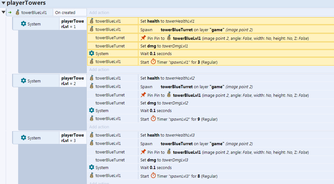The width and height of the screenshot is (334, 184).
Task: Add action below spawnLvl1 timer
Action: (x=99, y=69)
